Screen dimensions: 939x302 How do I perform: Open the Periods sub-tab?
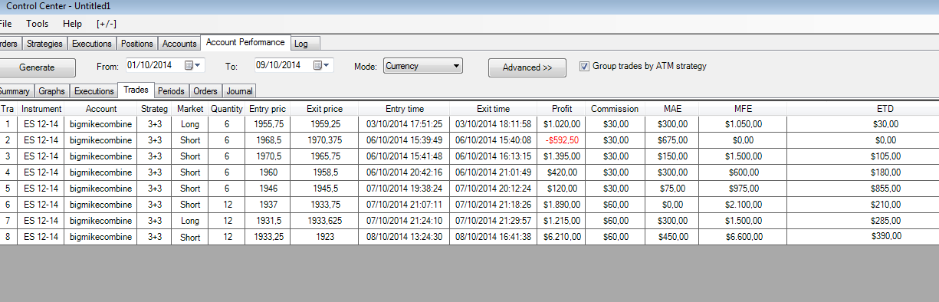coord(171,91)
